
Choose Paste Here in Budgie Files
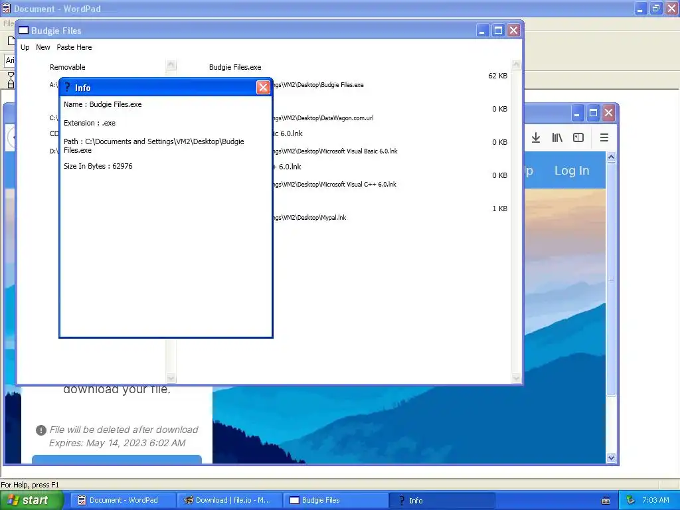click(74, 47)
